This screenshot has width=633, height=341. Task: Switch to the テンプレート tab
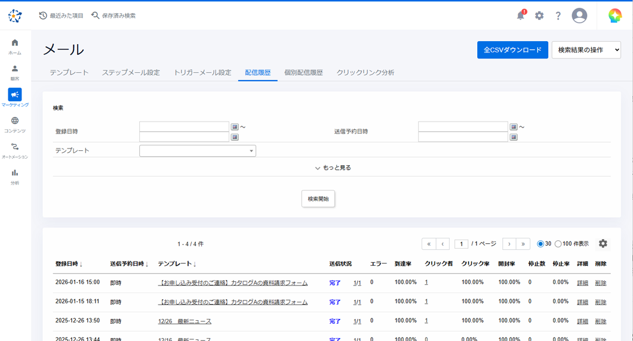coord(69,73)
